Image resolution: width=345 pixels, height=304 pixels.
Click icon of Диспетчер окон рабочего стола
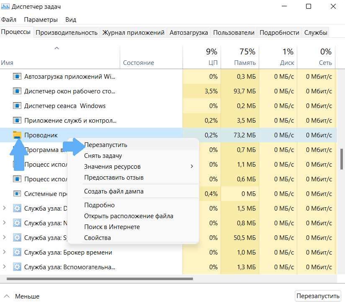click(x=17, y=91)
